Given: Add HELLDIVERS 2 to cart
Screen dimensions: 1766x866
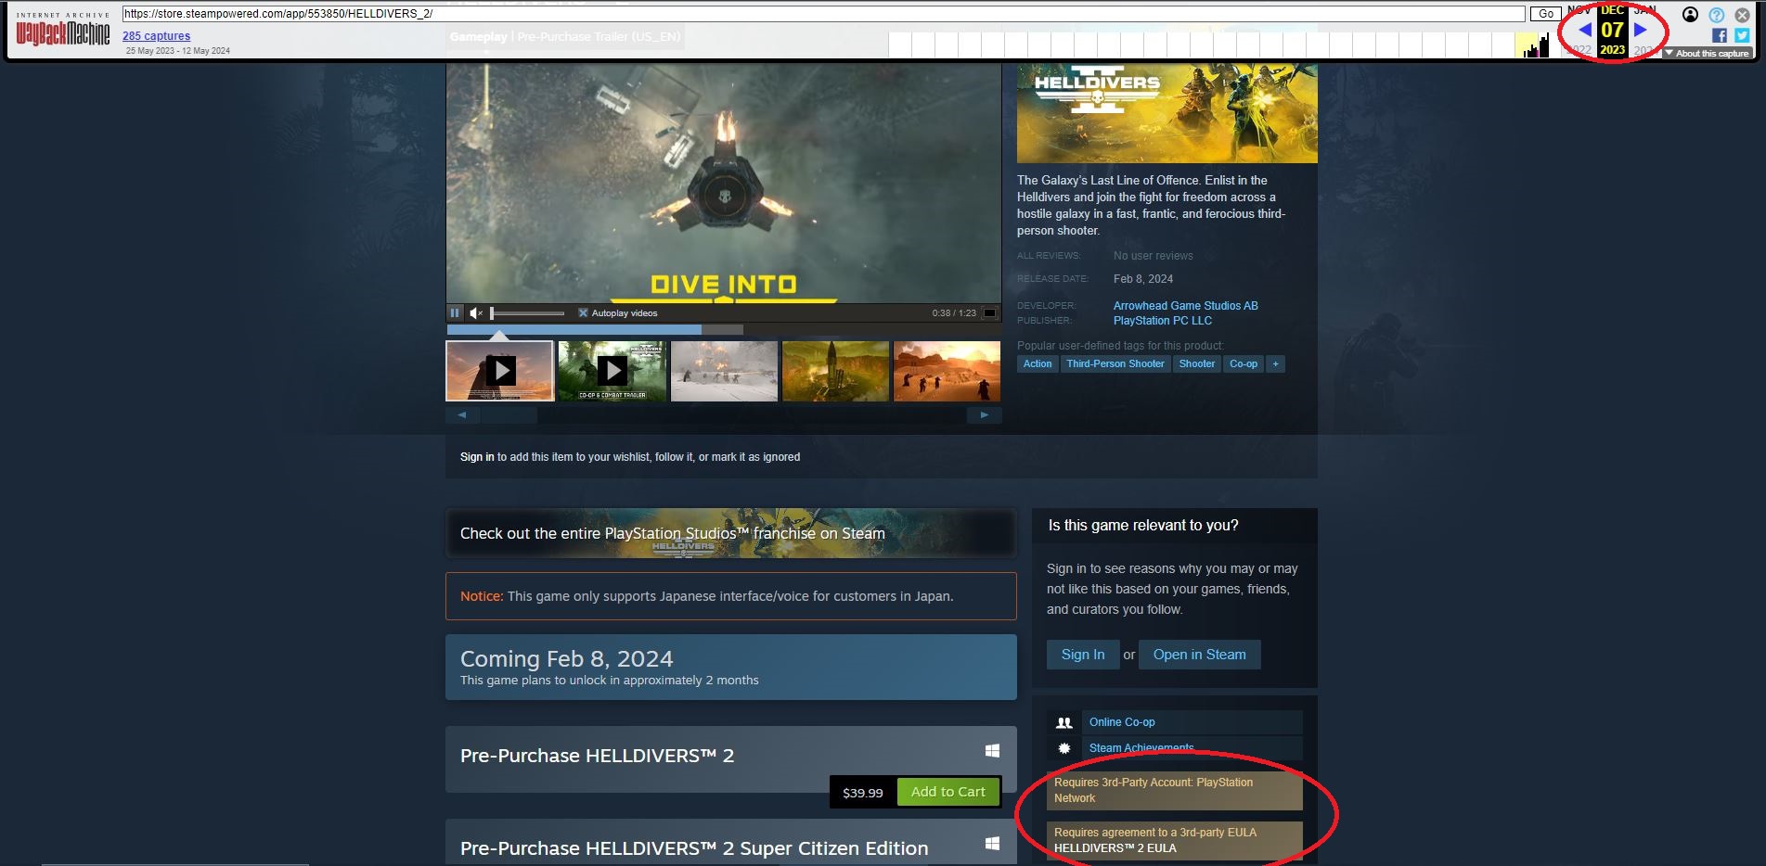Looking at the screenshot, I should [947, 792].
